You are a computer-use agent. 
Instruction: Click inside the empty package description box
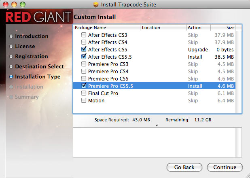click(154, 142)
